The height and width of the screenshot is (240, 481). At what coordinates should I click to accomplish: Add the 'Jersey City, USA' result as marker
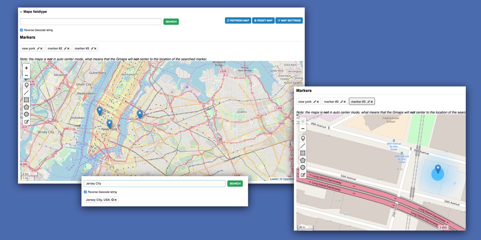(x=112, y=200)
